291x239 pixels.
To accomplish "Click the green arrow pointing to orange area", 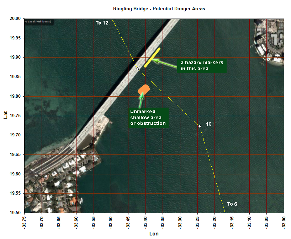I will tap(141, 101).
